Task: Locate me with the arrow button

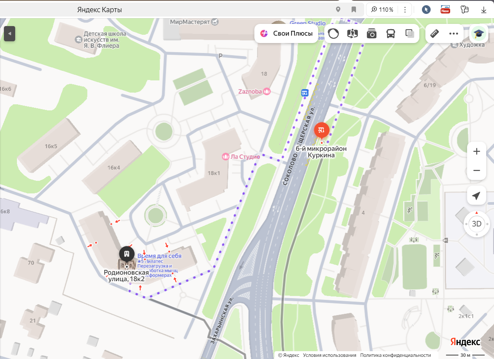Action: [x=476, y=196]
